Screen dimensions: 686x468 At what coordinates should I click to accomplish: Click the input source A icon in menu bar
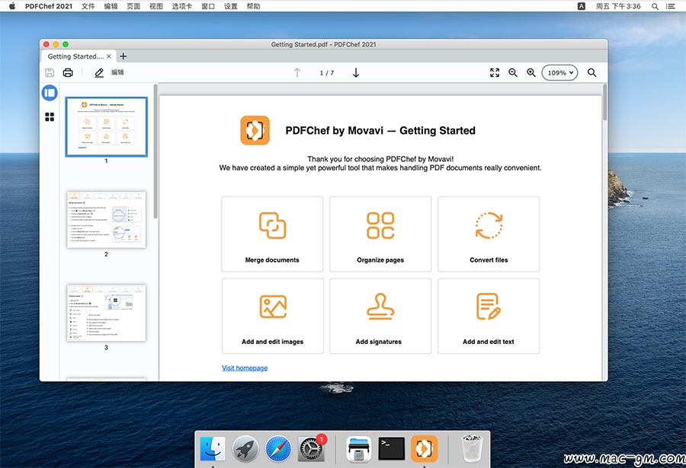pyautogui.click(x=581, y=6)
